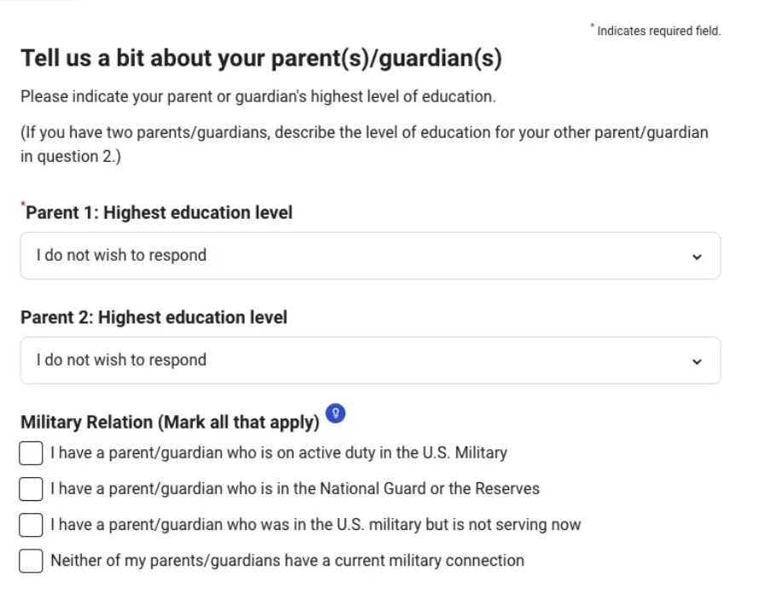Click the 'I do not wish to respond' text in Parent 1
This screenshot has width=759, height=599.
(x=121, y=256)
